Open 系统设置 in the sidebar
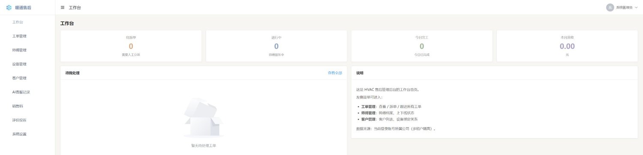 pyautogui.click(x=27, y=134)
